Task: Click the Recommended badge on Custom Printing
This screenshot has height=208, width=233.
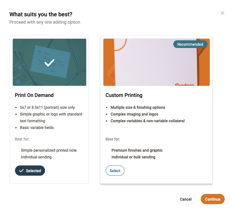Action: (190, 44)
